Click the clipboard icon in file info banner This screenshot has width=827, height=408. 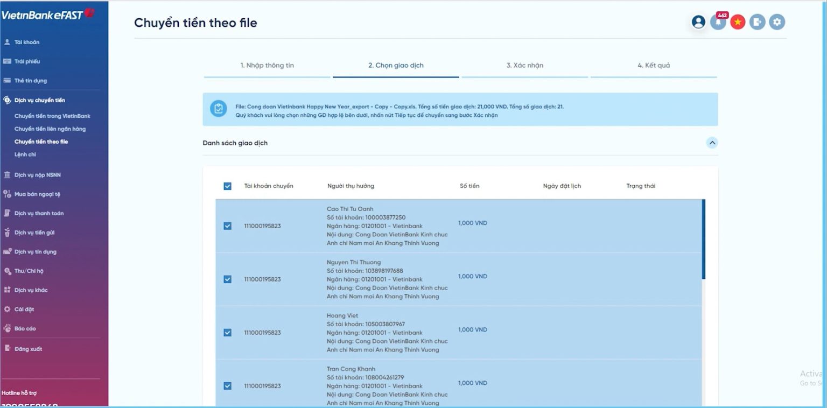click(x=218, y=109)
